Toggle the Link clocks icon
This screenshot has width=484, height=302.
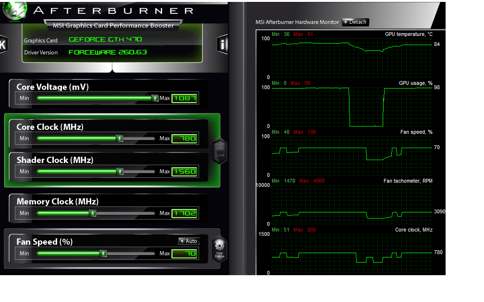click(x=220, y=151)
